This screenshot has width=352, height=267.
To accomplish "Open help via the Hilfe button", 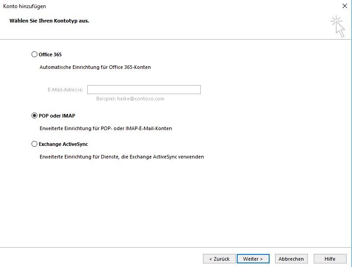I will pos(330,259).
